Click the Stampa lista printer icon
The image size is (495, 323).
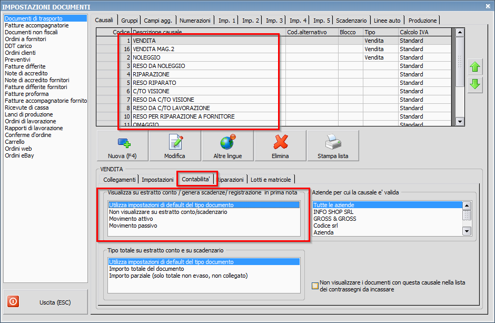(x=333, y=142)
